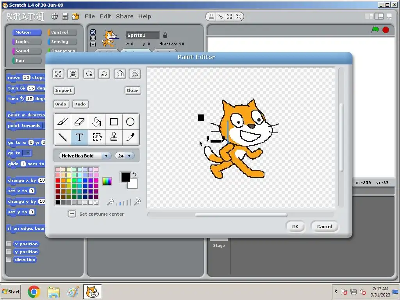The height and width of the screenshot is (300, 400).
Task: Switch to the Sensing blocks category
Action: pyautogui.click(x=62, y=41)
